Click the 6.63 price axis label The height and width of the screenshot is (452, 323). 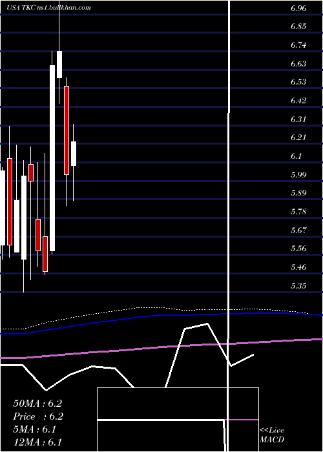298,64
